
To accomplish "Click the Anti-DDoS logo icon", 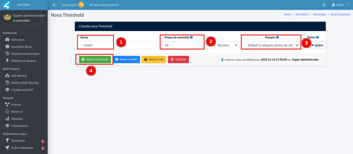I will [6, 5].
